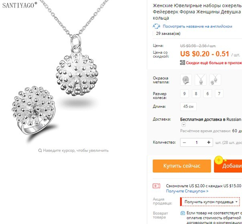Increase quantity with the plus button

click(209, 142)
